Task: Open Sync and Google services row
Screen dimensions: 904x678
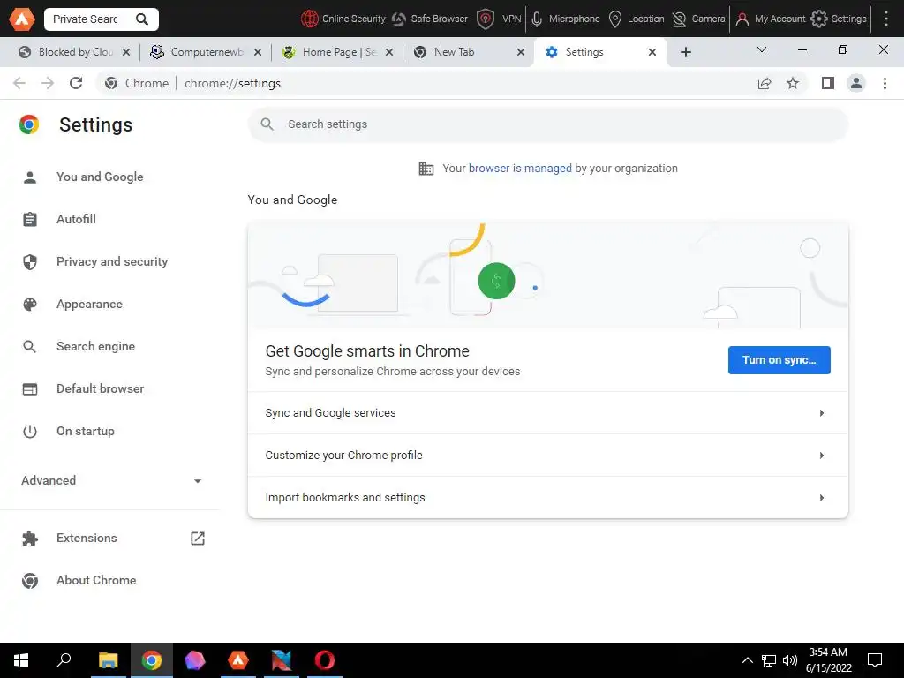Action: point(547,413)
